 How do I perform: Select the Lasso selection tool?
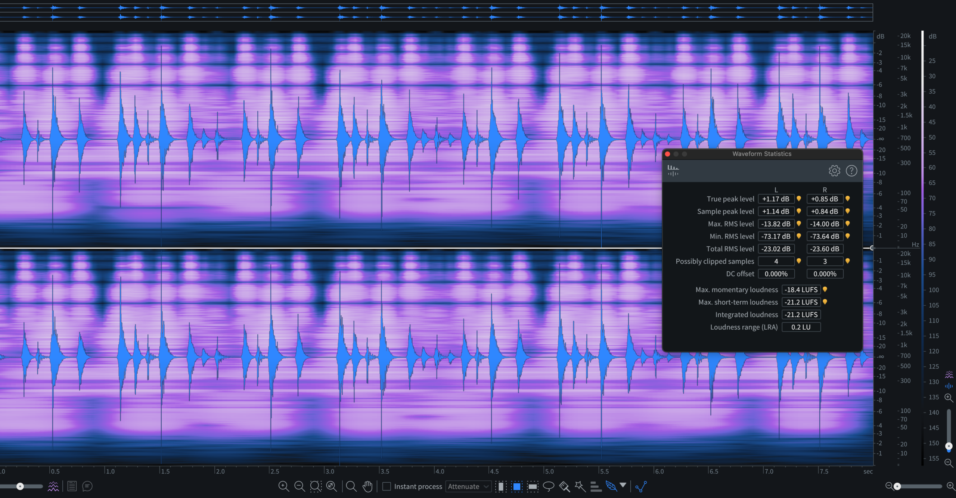point(548,486)
